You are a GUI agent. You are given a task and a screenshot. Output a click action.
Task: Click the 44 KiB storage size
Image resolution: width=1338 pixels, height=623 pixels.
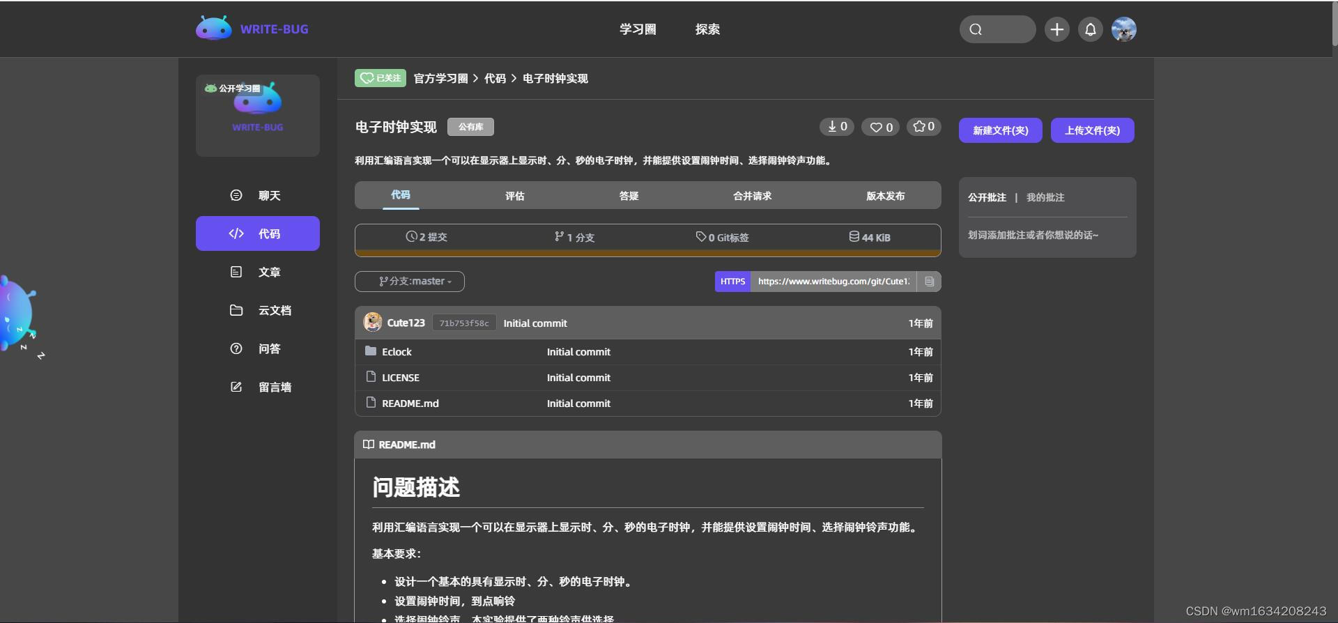[870, 237]
